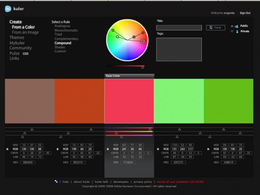260x195 pixels.
Task: Select the Complementary color rule
Action: pos(66,39)
